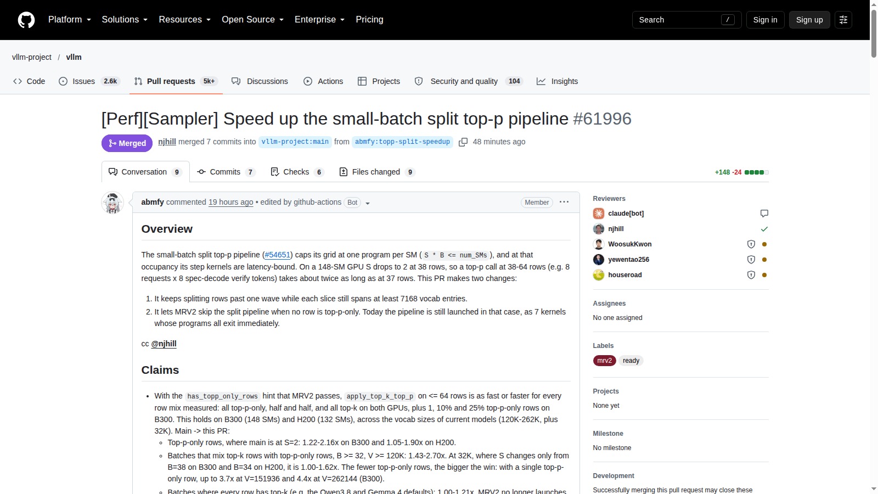Switch to the Commits tab

(x=226, y=172)
